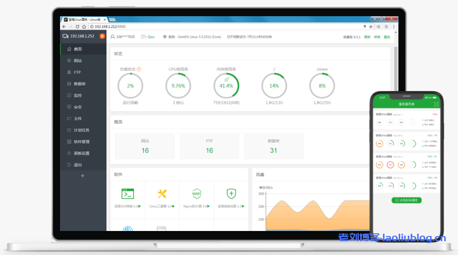This screenshot has height=255, width=458.
Task: Bookmark page with the star icon
Action: point(371,27)
